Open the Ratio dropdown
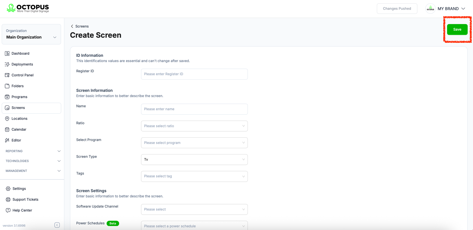The height and width of the screenshot is (230, 473). point(194,126)
